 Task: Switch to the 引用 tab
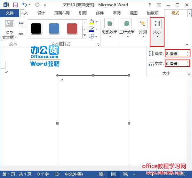point(83,13)
